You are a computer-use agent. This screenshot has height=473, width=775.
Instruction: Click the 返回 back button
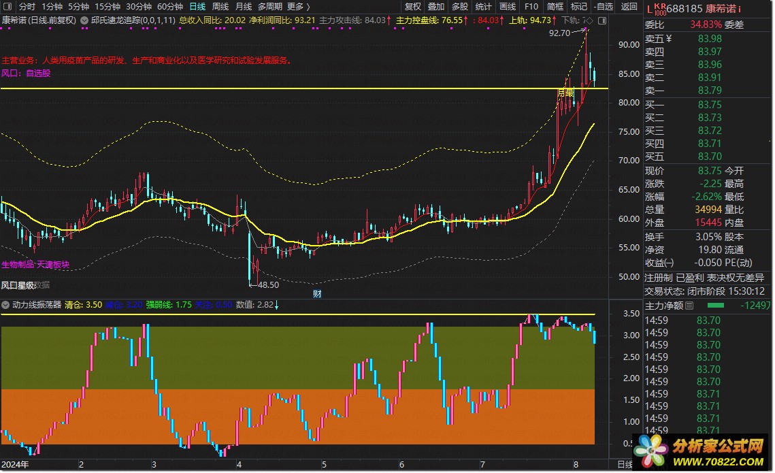[629, 6]
